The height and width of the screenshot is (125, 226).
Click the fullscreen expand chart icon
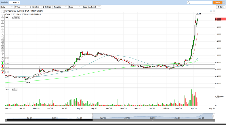pos(3,12)
